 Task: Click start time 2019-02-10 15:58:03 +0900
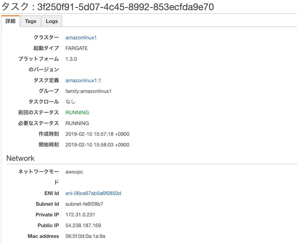97,145
